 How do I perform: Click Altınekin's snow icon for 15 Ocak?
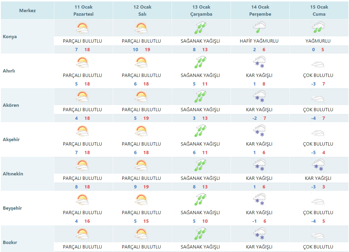point(318,165)
